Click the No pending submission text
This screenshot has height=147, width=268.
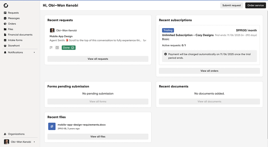[x=98, y=93]
